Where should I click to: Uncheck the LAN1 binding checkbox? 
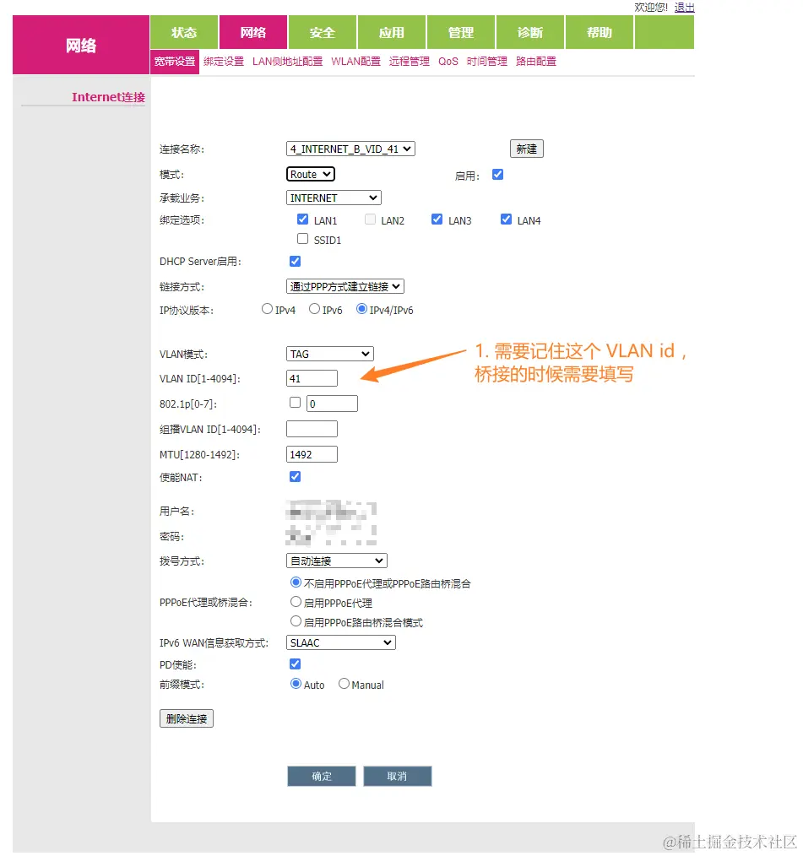(302, 219)
